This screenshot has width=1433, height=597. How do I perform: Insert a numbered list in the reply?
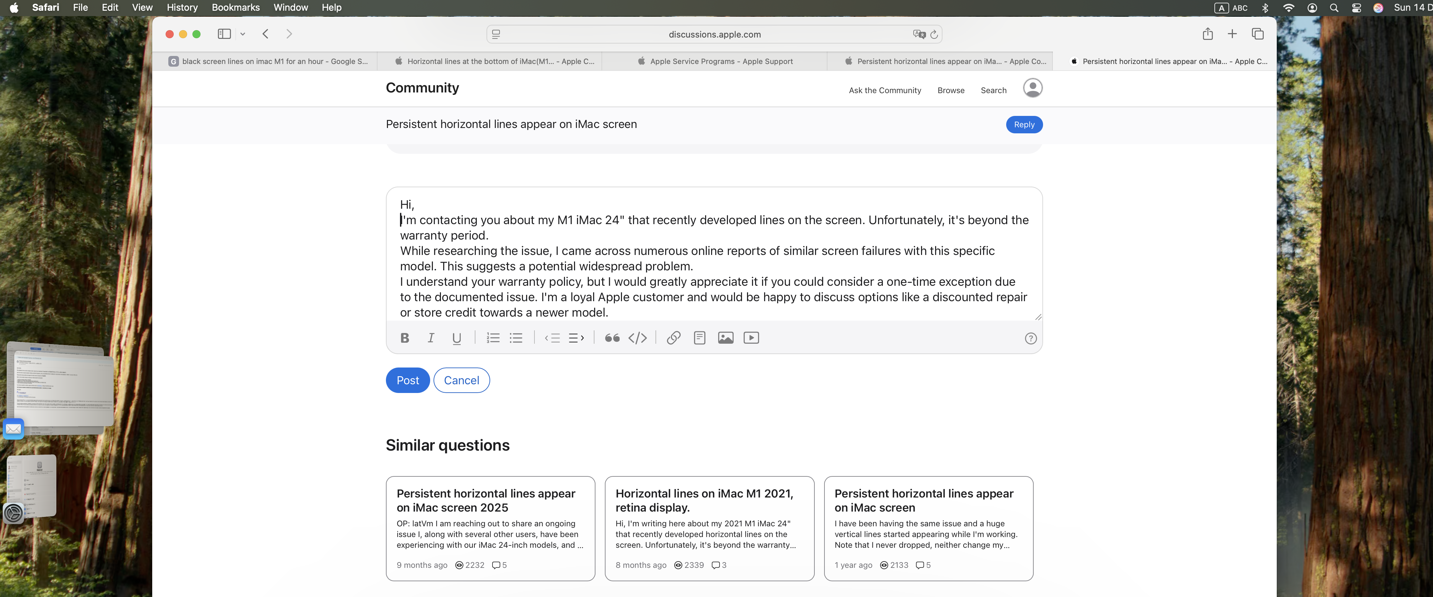(x=493, y=338)
